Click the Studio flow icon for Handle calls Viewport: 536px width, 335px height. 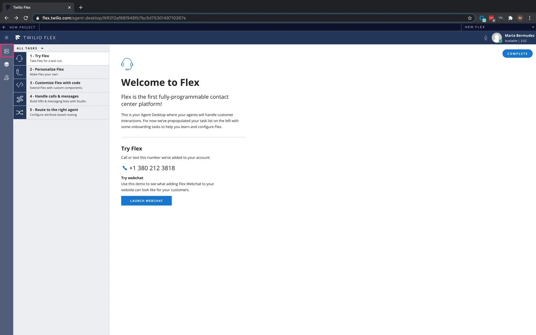(20, 99)
